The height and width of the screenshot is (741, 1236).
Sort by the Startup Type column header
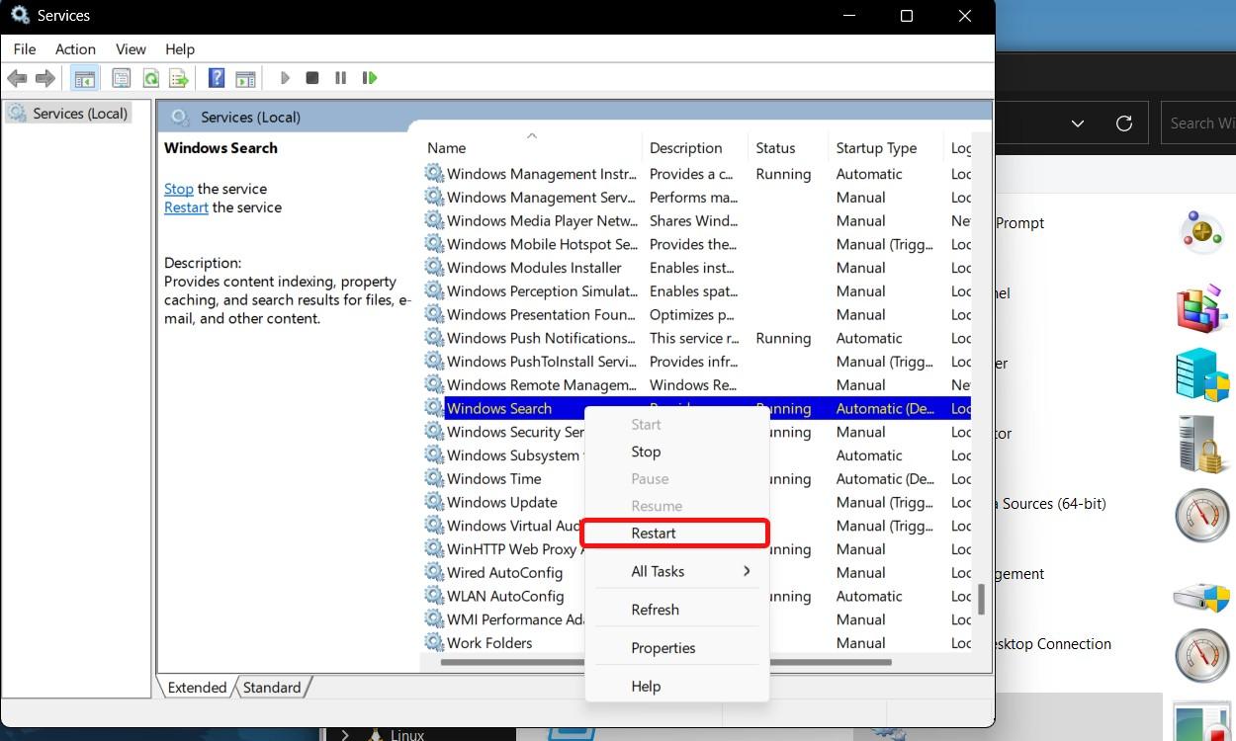click(885, 148)
